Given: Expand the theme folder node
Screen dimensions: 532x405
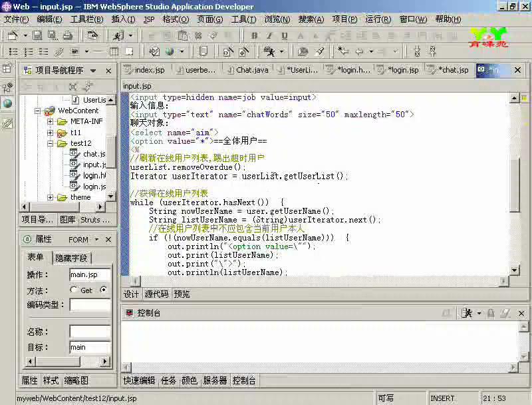Looking at the screenshot, I should (51, 197).
